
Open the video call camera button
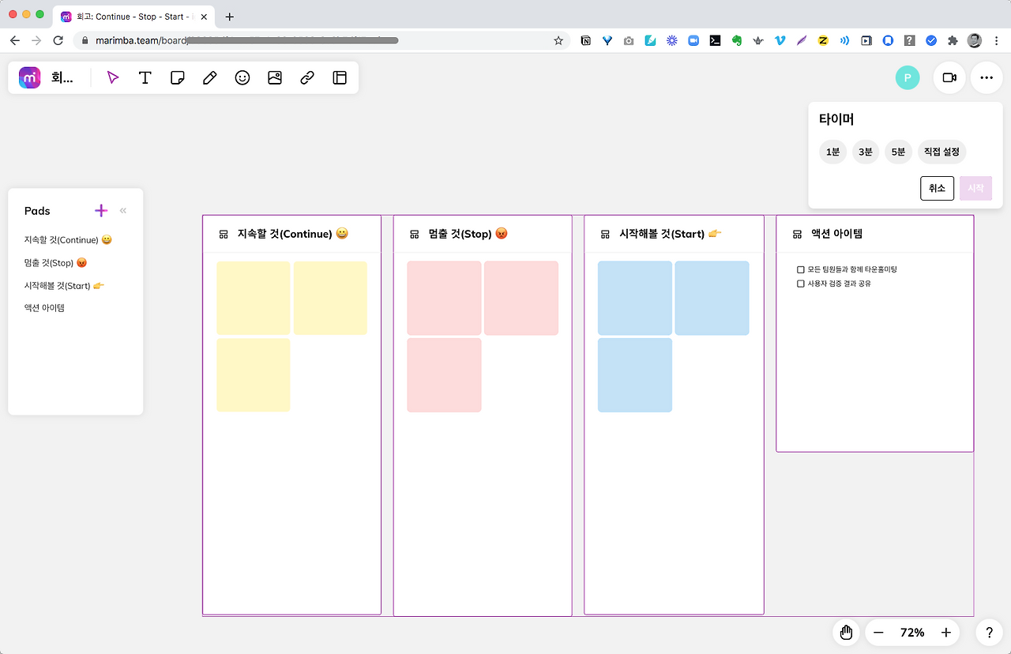[949, 77]
